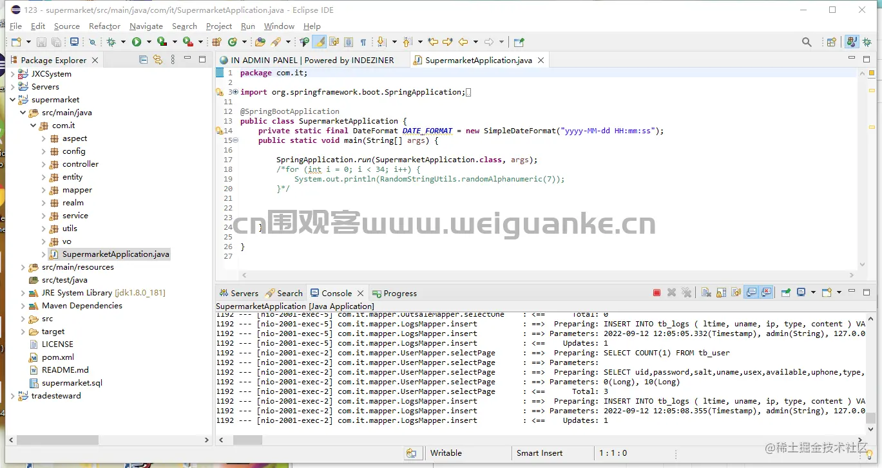Toggle Show Whitespace Characters pilcrow icon
882x468 pixels.
click(363, 42)
